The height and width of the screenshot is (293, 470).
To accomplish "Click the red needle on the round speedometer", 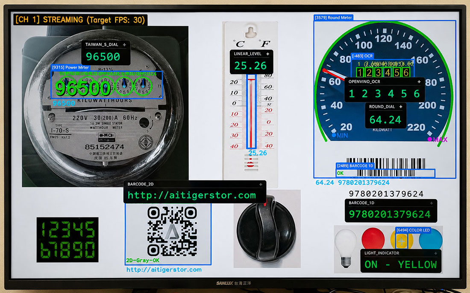I will coord(334,74).
